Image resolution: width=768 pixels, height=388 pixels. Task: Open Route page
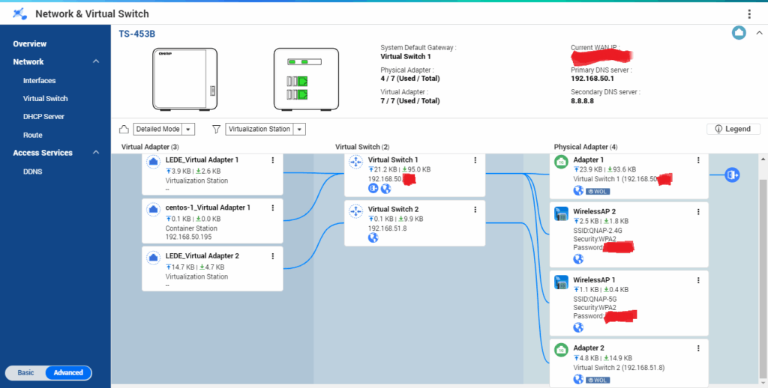tap(33, 135)
